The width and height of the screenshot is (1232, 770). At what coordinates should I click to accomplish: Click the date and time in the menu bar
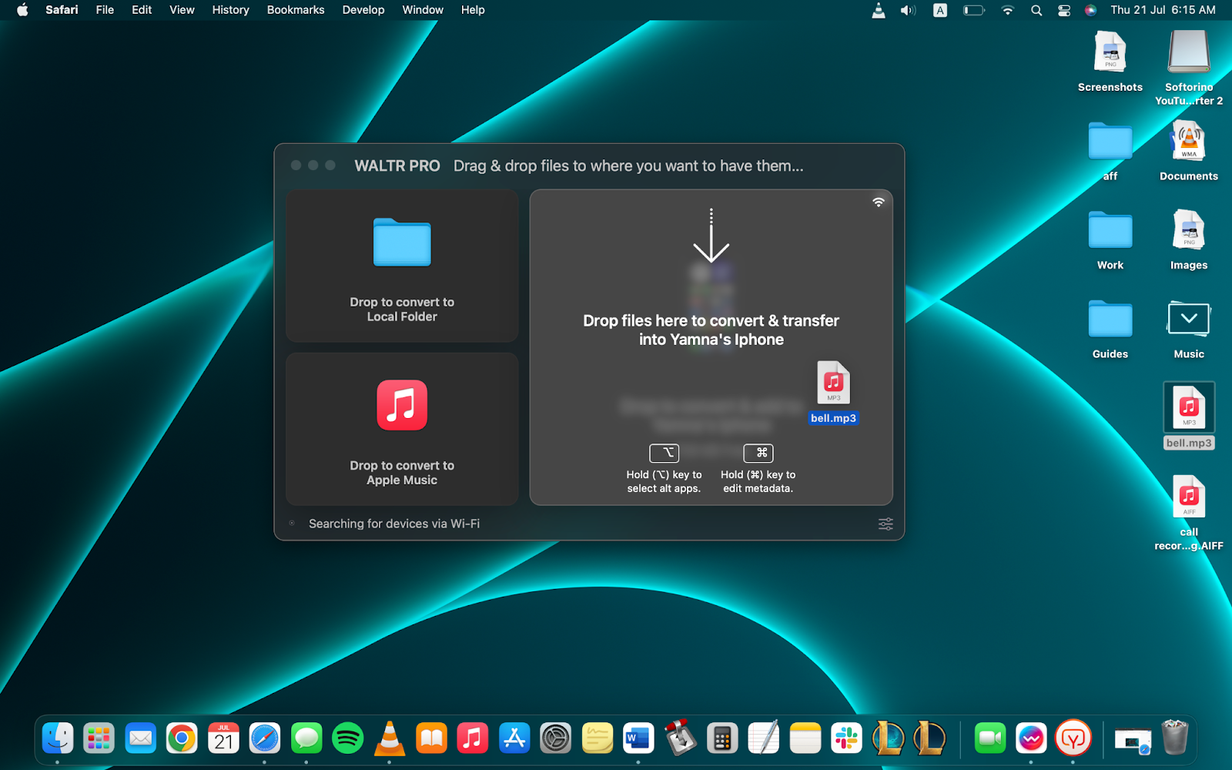pos(1163,10)
